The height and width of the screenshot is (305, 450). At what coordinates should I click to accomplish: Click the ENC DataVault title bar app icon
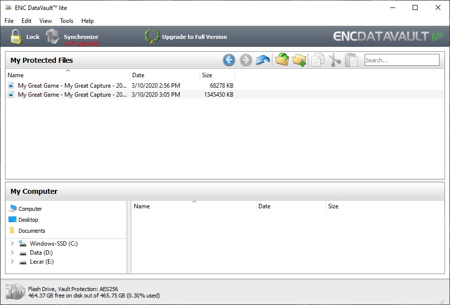[8, 7]
